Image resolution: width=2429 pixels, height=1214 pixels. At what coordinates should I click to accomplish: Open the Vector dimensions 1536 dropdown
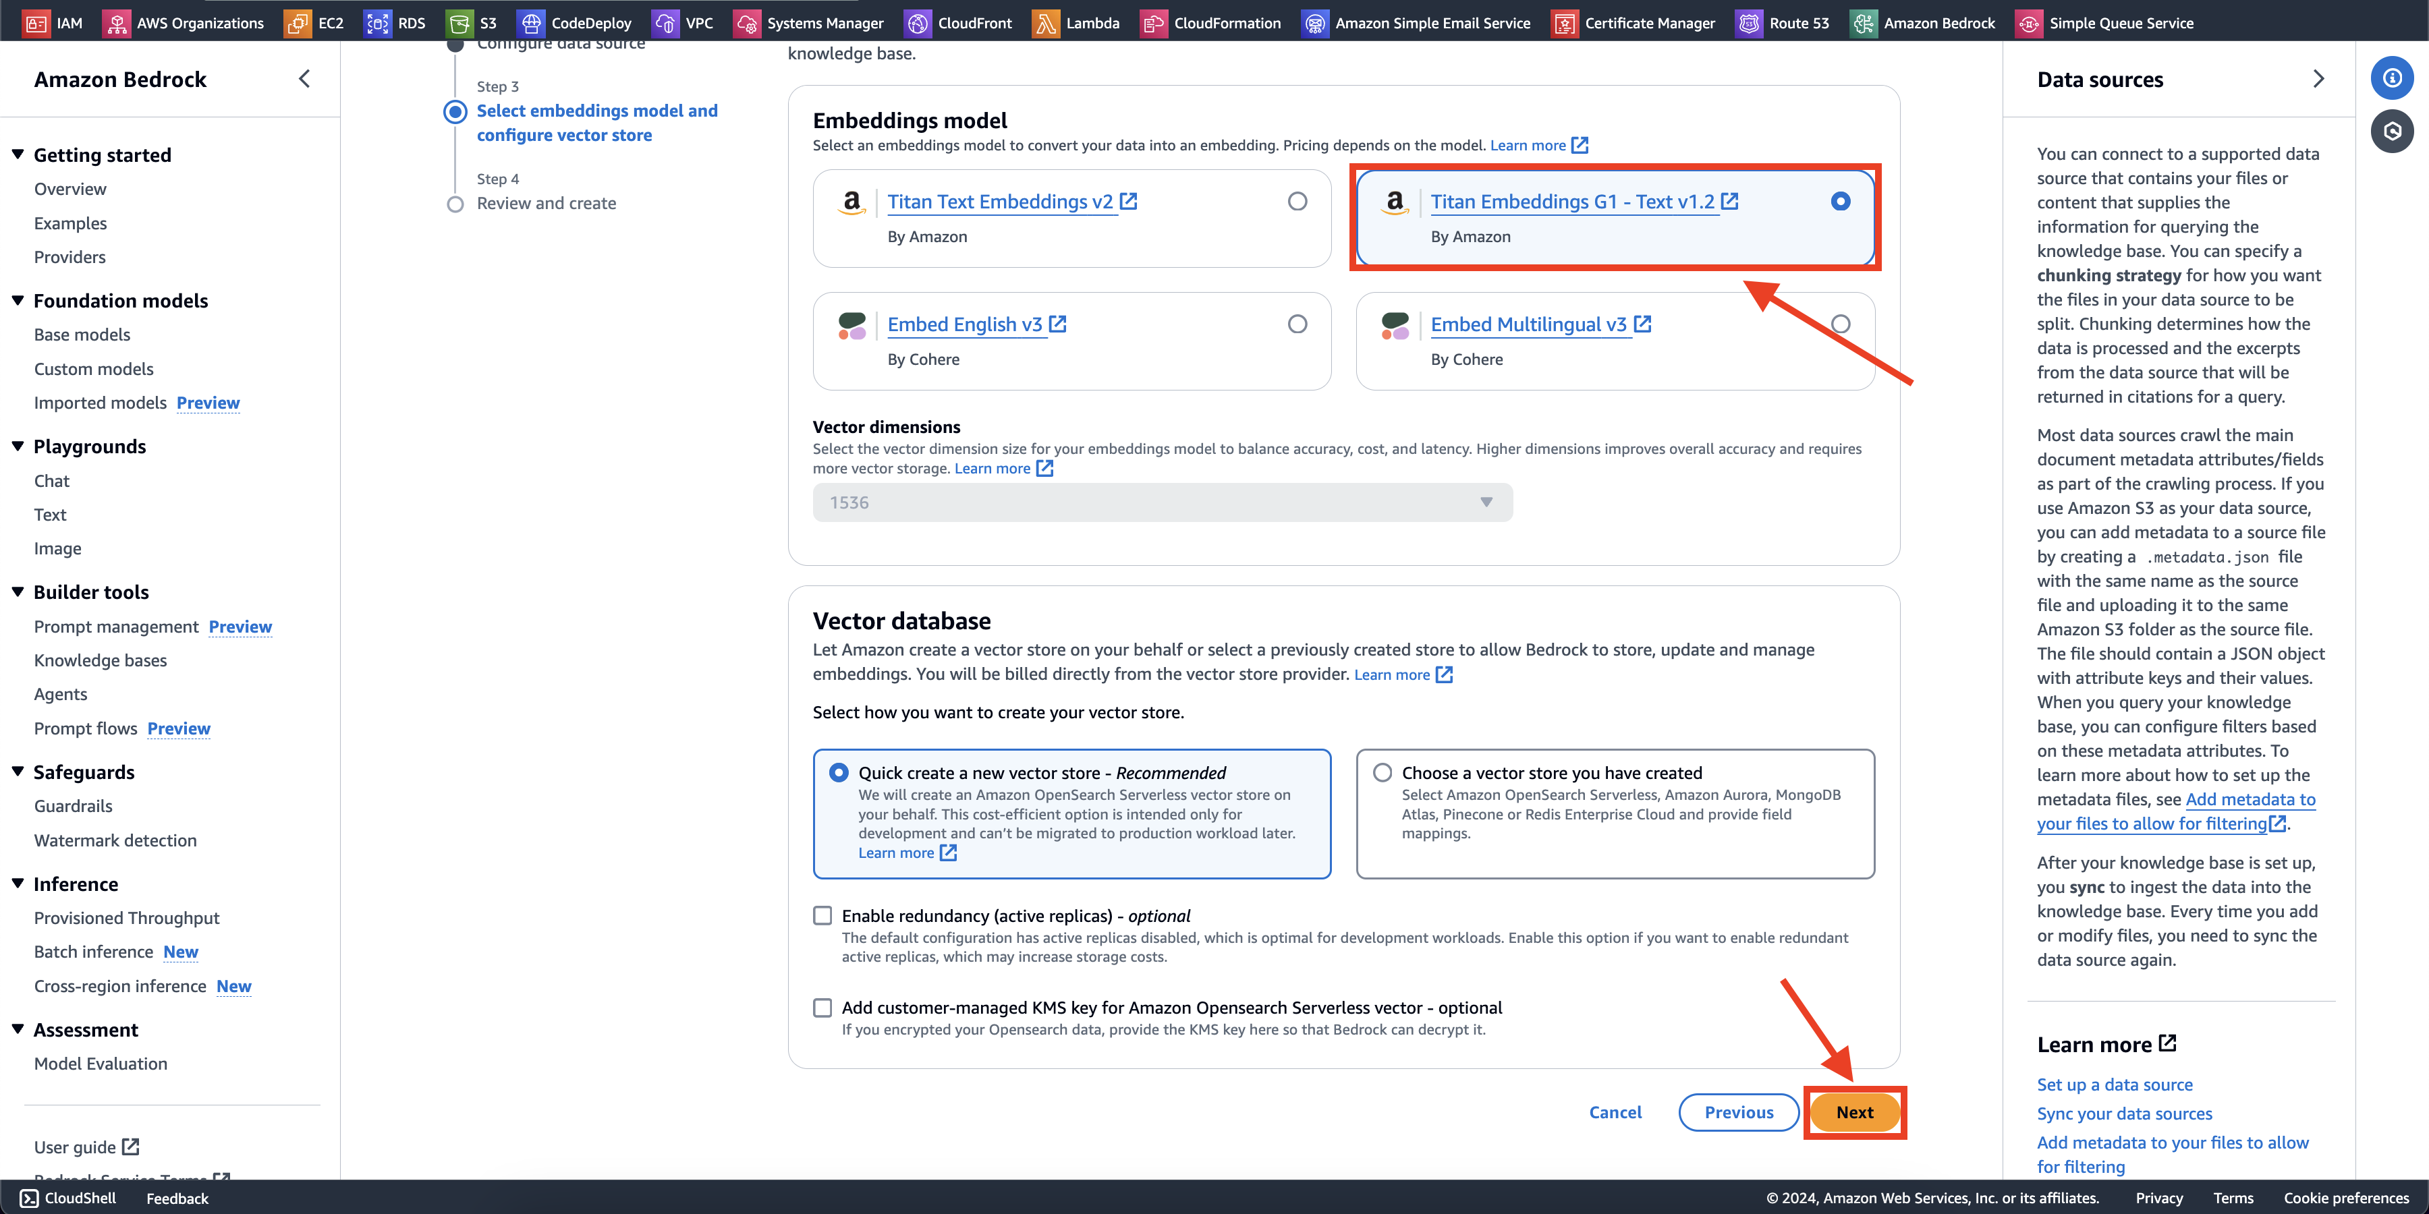[x=1162, y=502]
